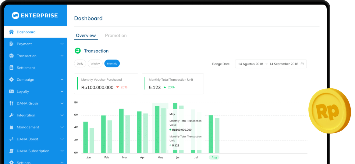The image size is (355, 164).
Task: Click the Payment icon in sidebar
Action: pos(11,44)
